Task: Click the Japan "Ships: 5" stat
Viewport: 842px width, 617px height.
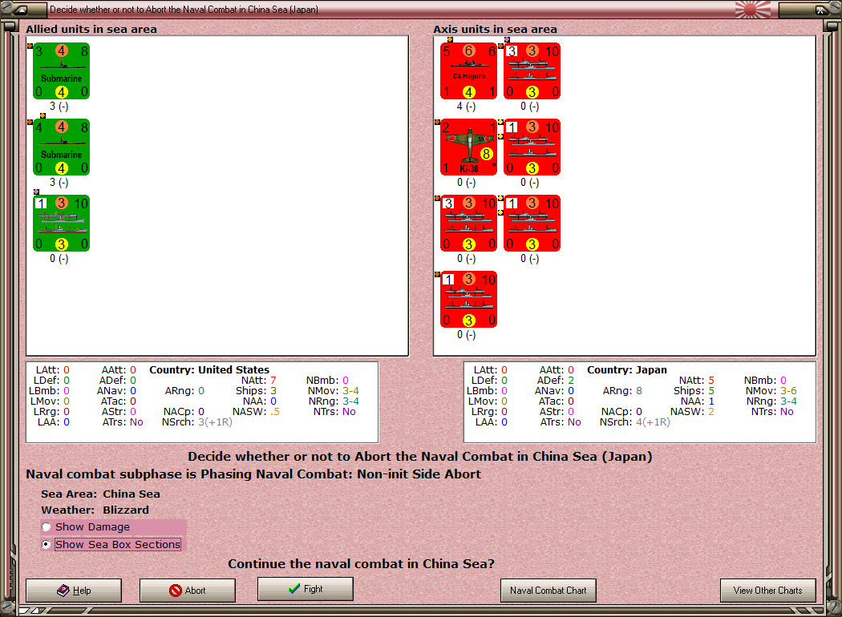Action: [694, 390]
